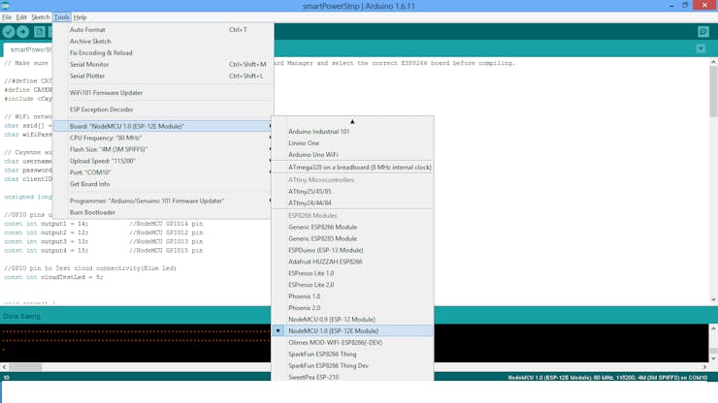Click the board info text in the status bar
Viewport: 718px width, 403px height.
coord(607,378)
